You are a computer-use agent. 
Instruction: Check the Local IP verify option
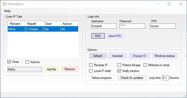pyautogui.click(x=91, y=71)
